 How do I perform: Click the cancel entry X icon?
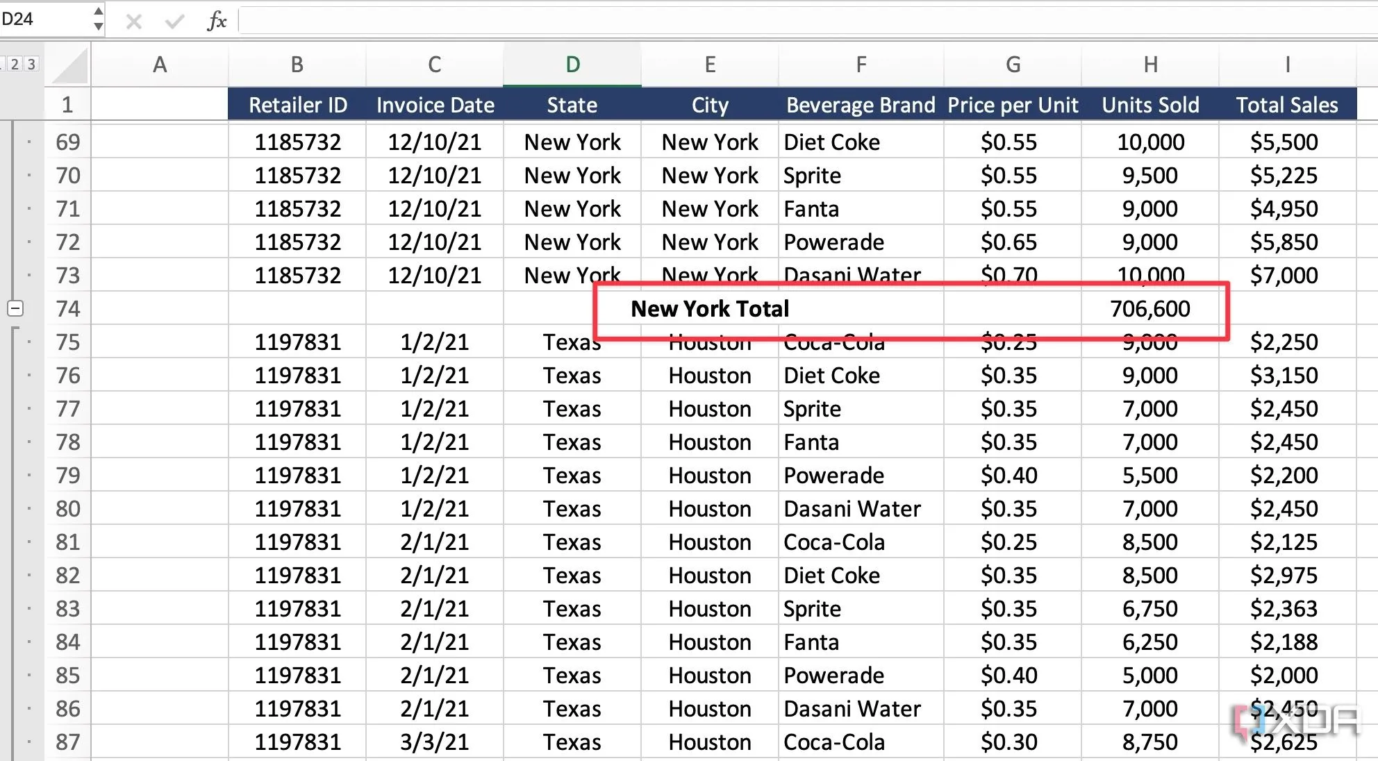pos(133,22)
